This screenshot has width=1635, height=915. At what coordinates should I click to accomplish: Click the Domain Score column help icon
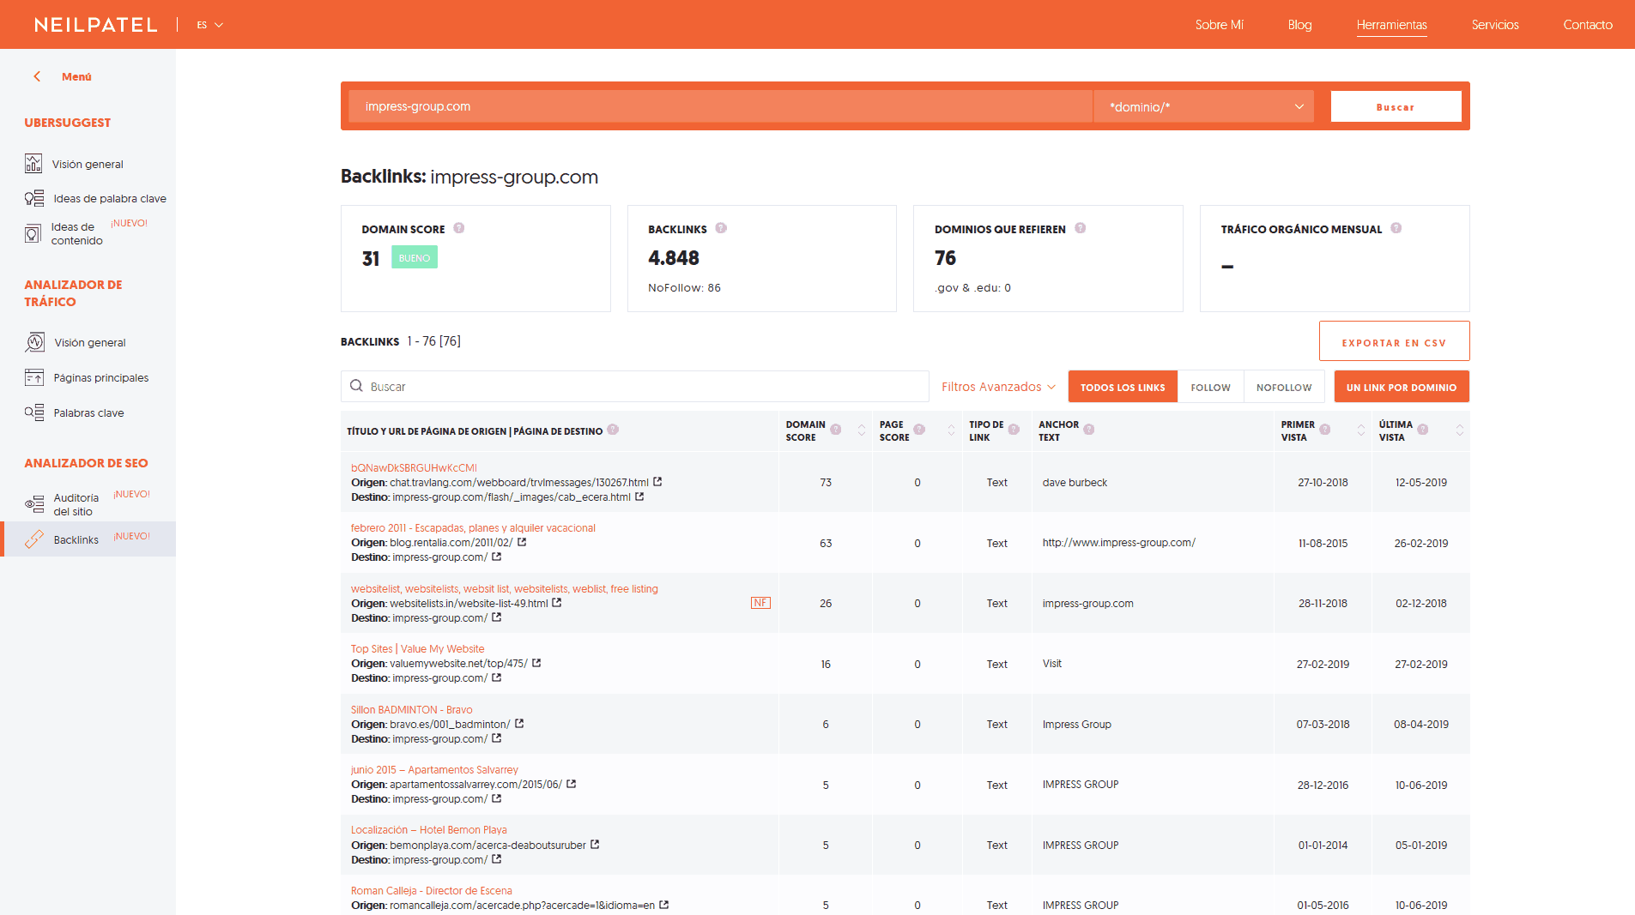[x=836, y=430]
